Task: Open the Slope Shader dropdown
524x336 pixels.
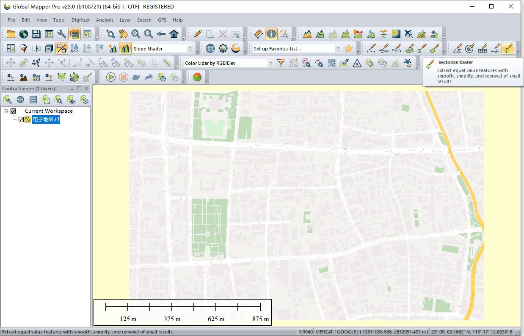Action: coord(190,49)
